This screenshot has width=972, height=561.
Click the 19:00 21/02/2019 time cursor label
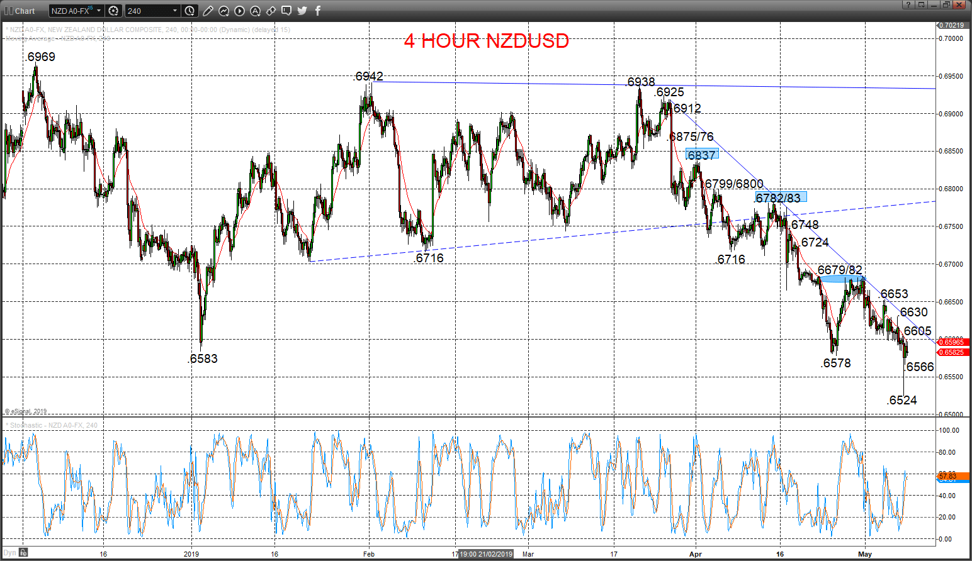[486, 554]
